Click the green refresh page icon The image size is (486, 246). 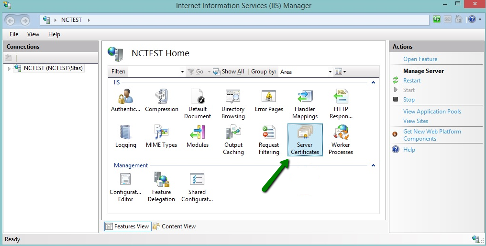(x=437, y=20)
